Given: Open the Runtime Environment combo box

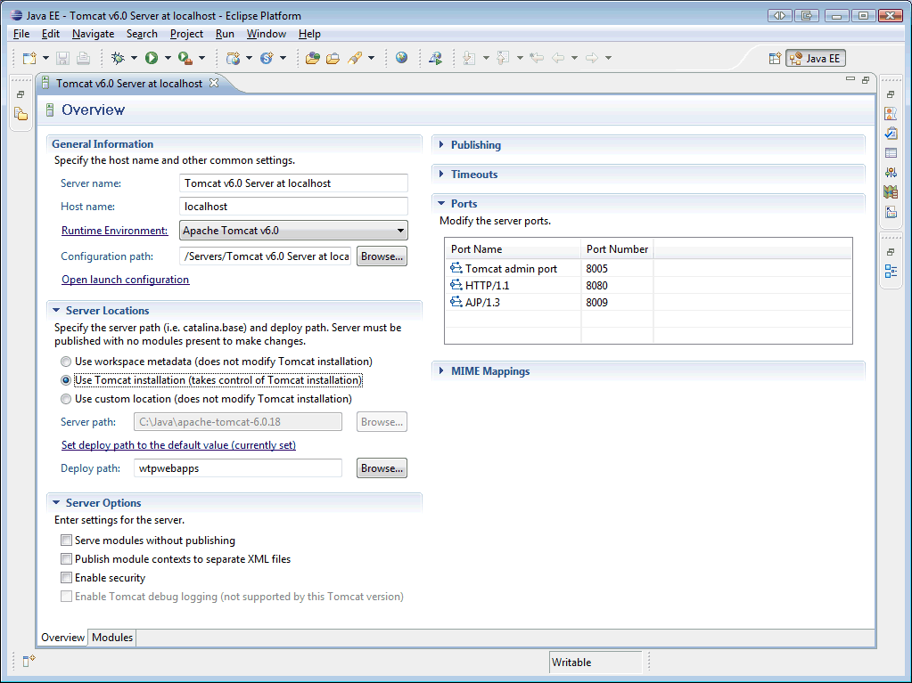Looking at the screenshot, I should pos(293,231).
